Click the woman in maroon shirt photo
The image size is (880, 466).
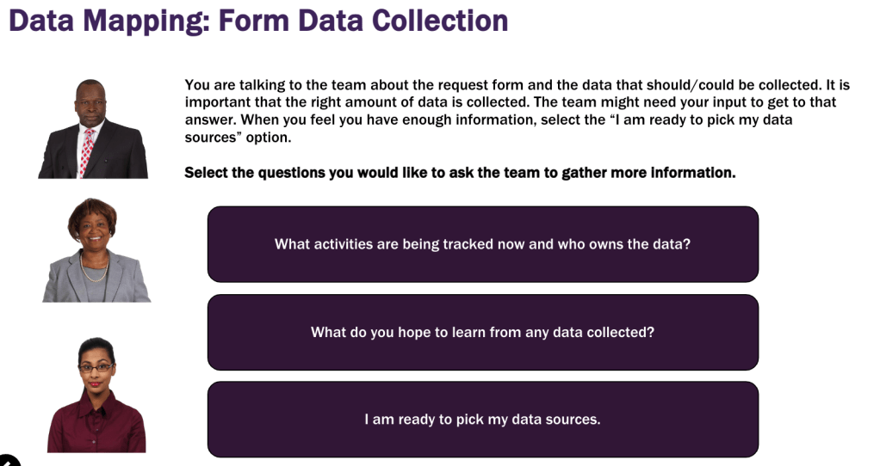[96, 395]
